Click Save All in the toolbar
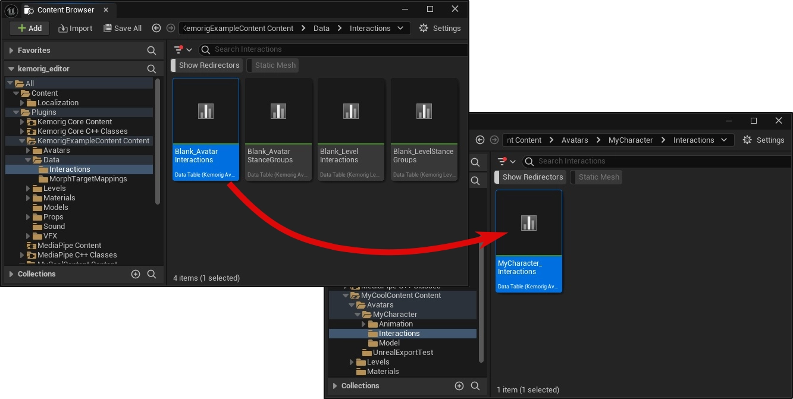The image size is (793, 399). pos(123,28)
